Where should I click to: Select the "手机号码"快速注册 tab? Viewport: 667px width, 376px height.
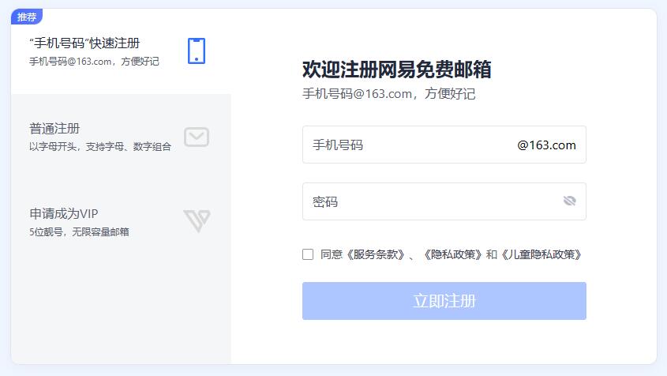pyautogui.click(x=84, y=43)
